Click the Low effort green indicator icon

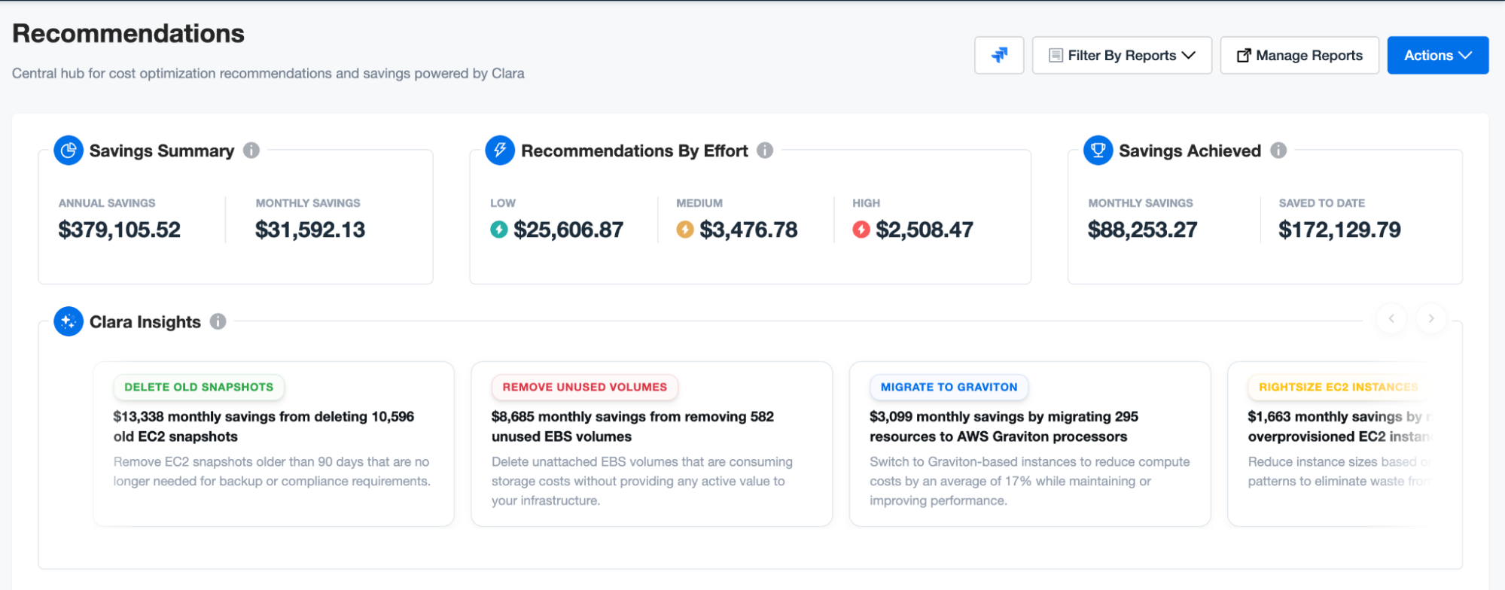click(x=499, y=230)
